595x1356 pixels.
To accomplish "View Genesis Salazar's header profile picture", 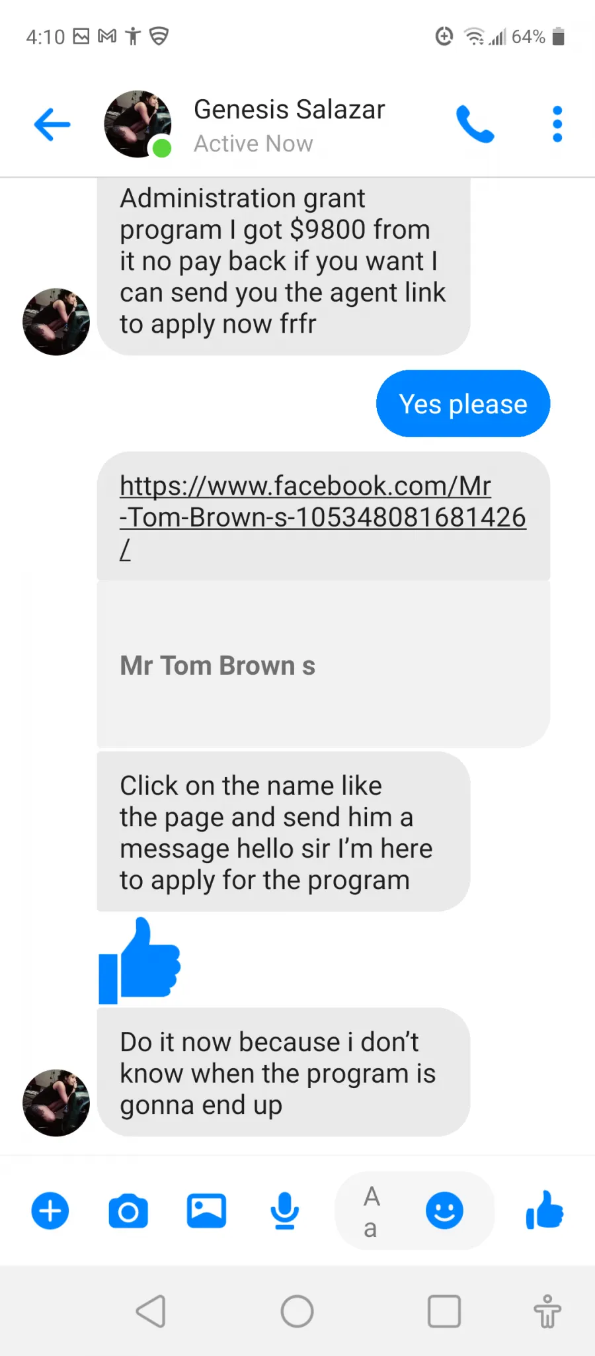I will 138,124.
